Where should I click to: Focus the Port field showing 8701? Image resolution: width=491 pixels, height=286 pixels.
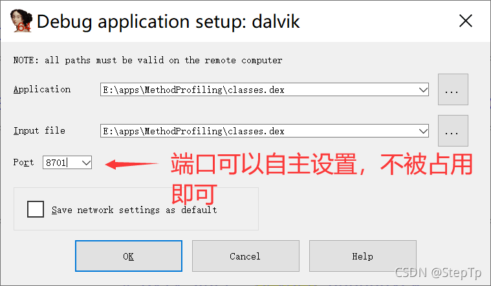[x=62, y=163]
